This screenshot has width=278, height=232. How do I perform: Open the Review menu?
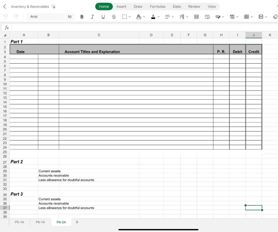click(x=194, y=7)
